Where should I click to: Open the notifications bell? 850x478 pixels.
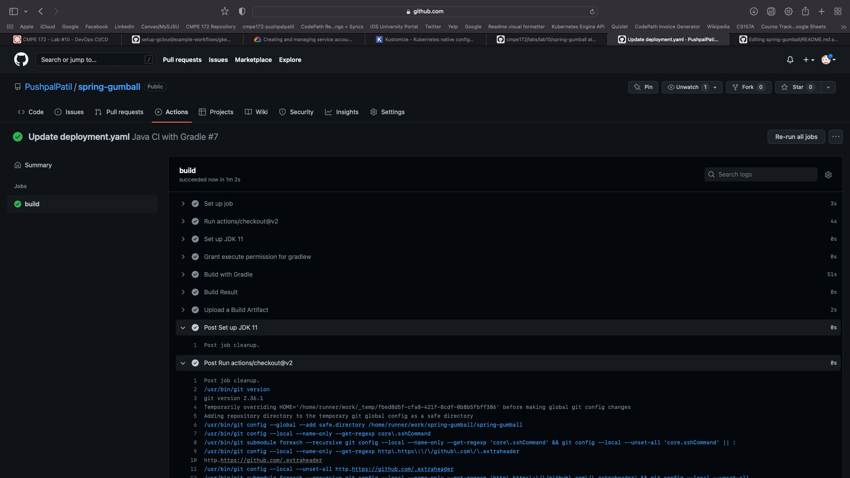[790, 59]
